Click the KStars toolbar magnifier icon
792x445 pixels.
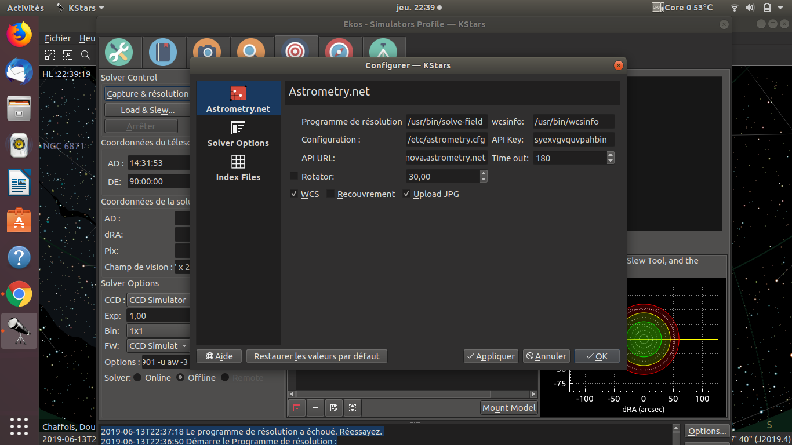[86, 55]
